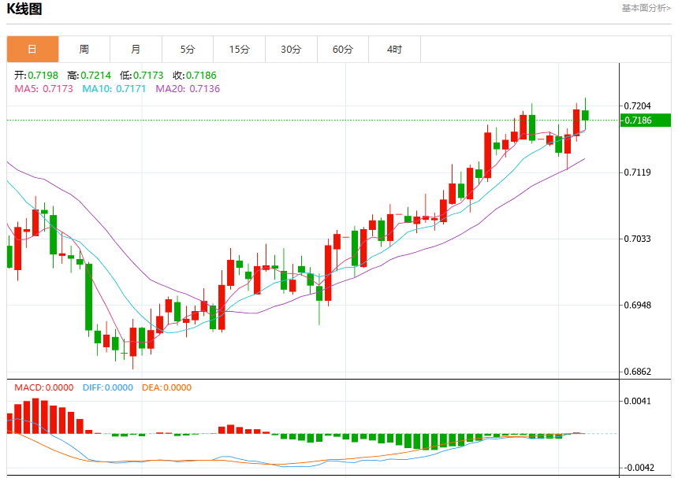Click the 0.7119 price axis label
The image size is (678, 478).
(637, 172)
